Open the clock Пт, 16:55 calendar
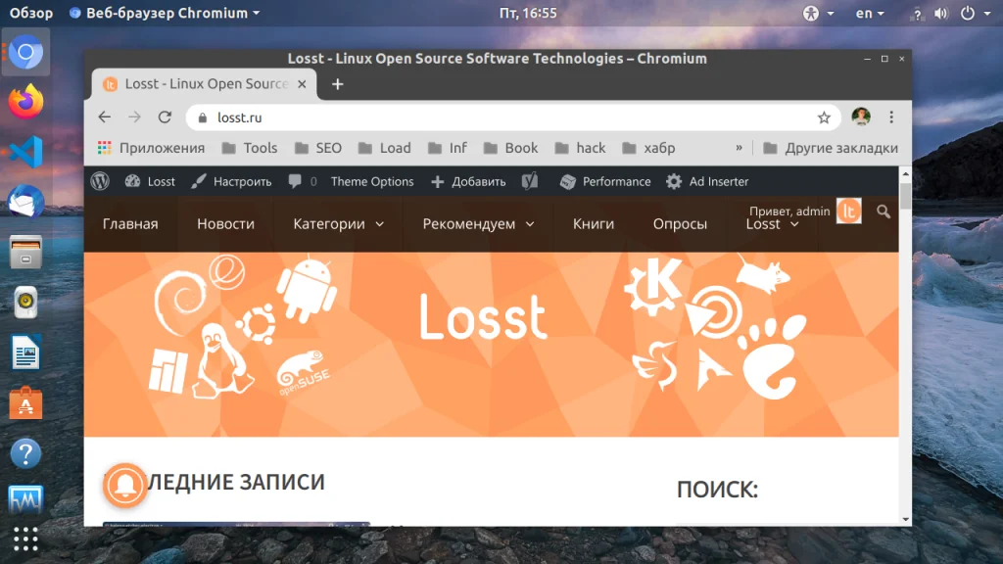The width and height of the screenshot is (1003, 564). coord(528,13)
